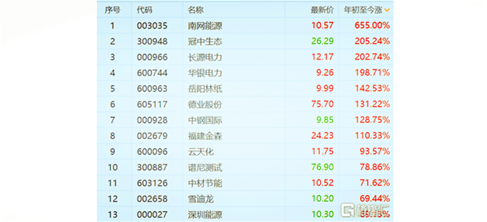
Task: Select stock name 华银电力
Action: click(205, 73)
